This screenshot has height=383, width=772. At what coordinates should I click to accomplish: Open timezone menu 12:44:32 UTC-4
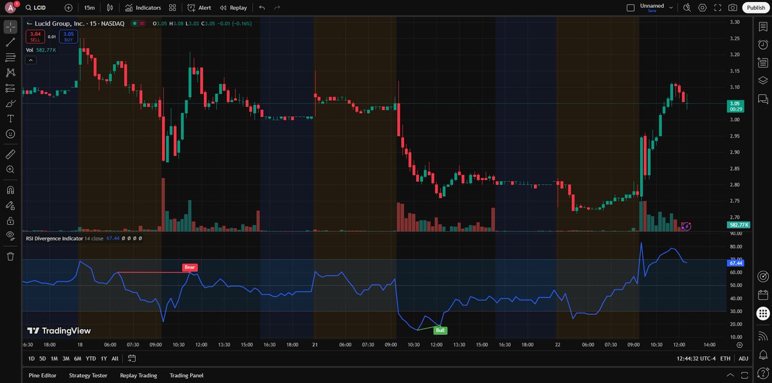pos(695,358)
